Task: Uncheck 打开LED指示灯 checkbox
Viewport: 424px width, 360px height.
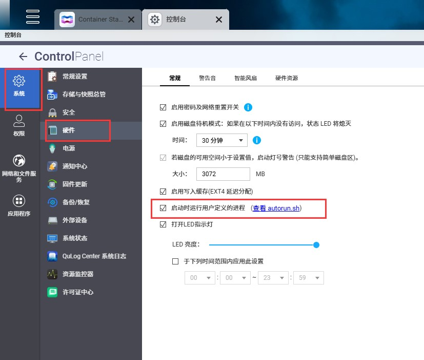Action: pyautogui.click(x=163, y=224)
